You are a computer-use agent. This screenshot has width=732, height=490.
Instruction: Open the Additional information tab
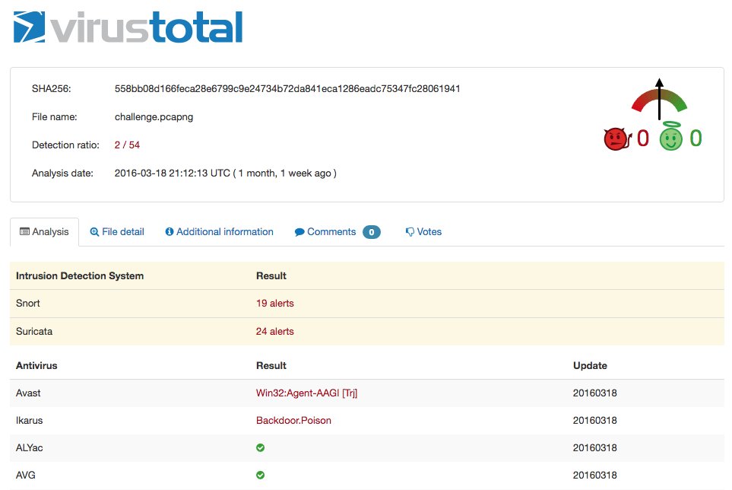(219, 232)
